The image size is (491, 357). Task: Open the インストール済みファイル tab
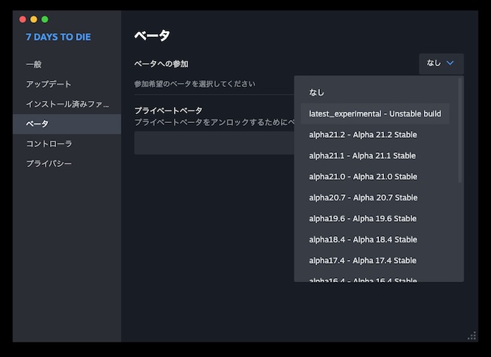pyautogui.click(x=66, y=104)
